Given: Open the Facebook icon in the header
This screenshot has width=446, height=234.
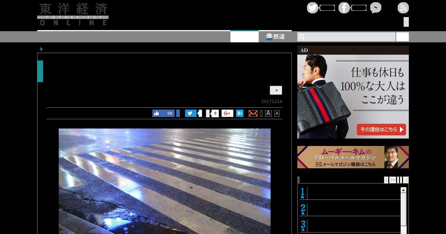Looking at the screenshot, I should [x=344, y=8].
